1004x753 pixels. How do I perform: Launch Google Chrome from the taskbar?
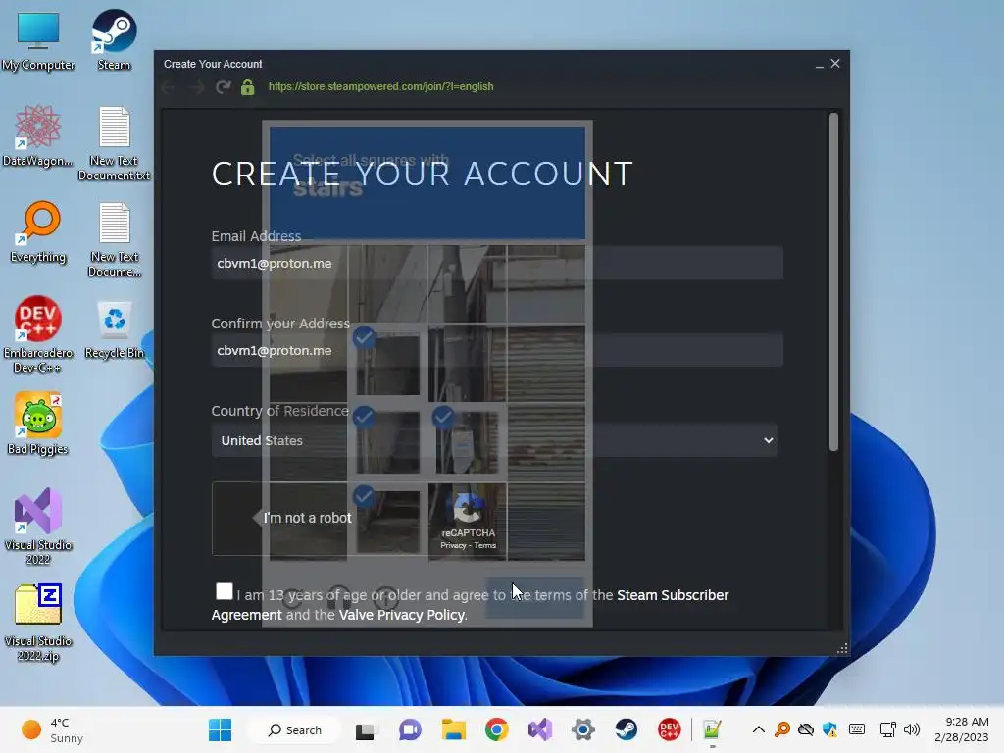(x=497, y=729)
